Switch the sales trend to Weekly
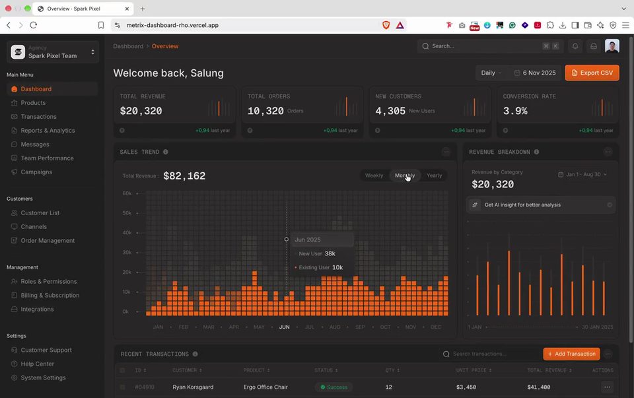Viewport: 634px width, 398px height. [374, 176]
